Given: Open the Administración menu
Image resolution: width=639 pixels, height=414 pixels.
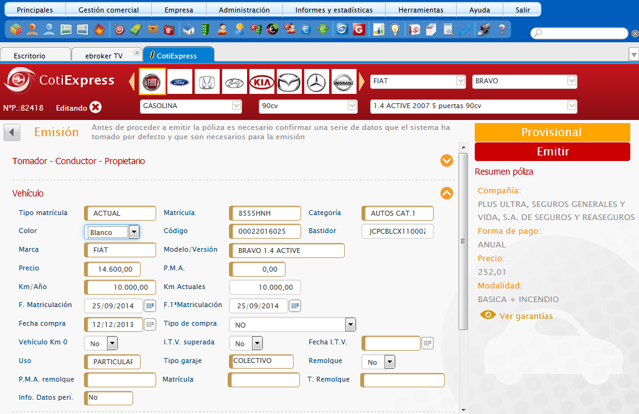Looking at the screenshot, I should 244,10.
